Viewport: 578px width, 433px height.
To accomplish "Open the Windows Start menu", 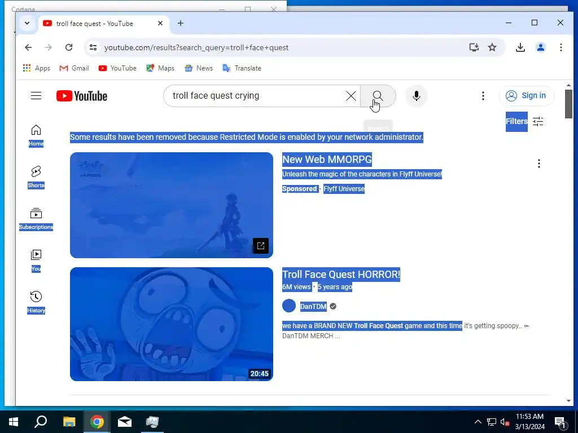I will pyautogui.click(x=14, y=422).
